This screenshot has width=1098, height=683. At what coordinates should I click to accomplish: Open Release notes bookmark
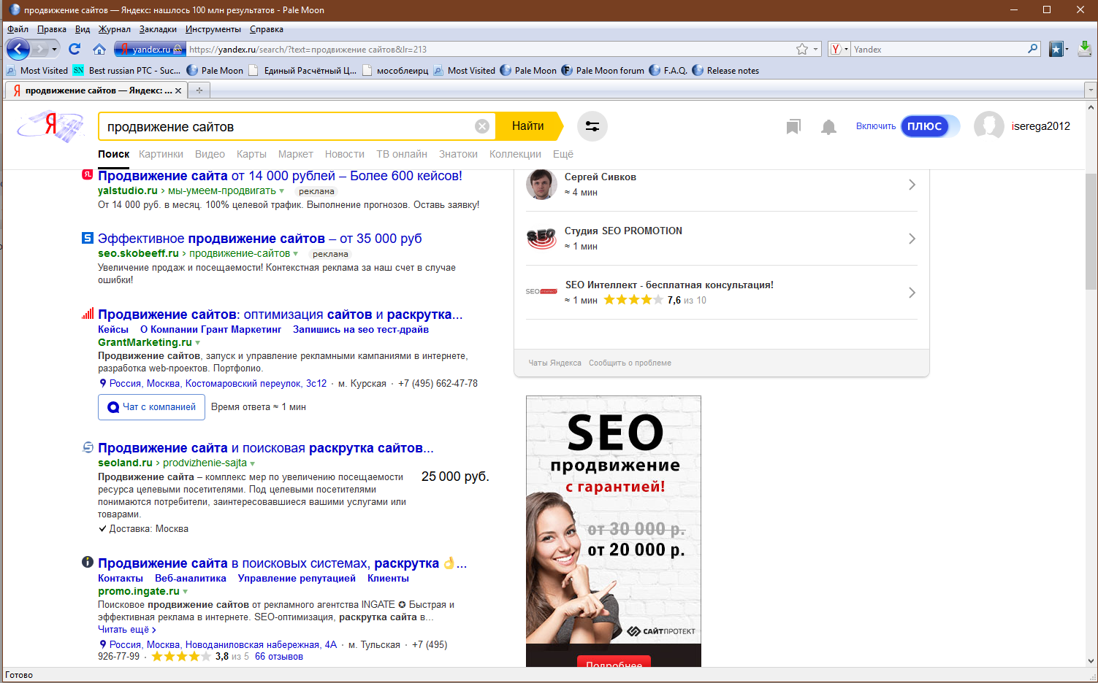(725, 71)
